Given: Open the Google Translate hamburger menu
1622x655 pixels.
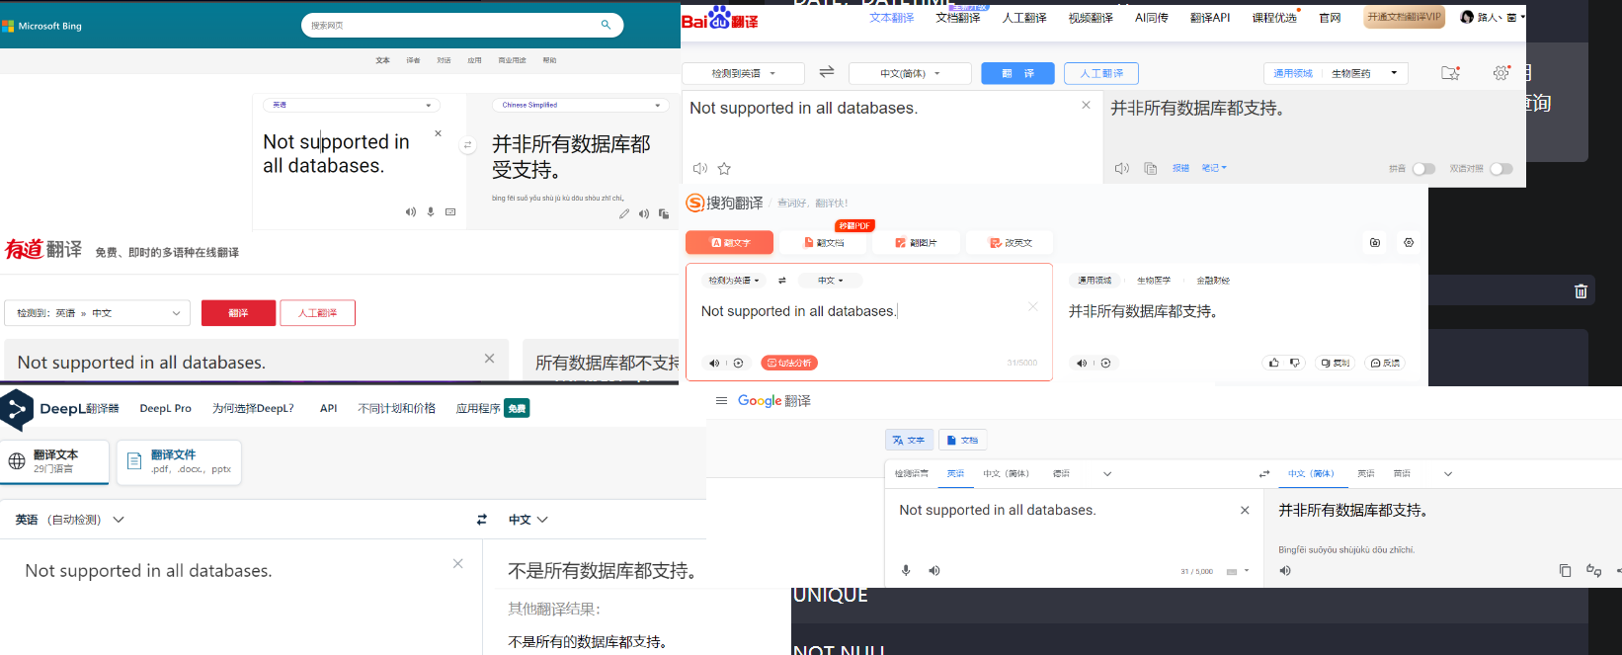Looking at the screenshot, I should coord(721,401).
